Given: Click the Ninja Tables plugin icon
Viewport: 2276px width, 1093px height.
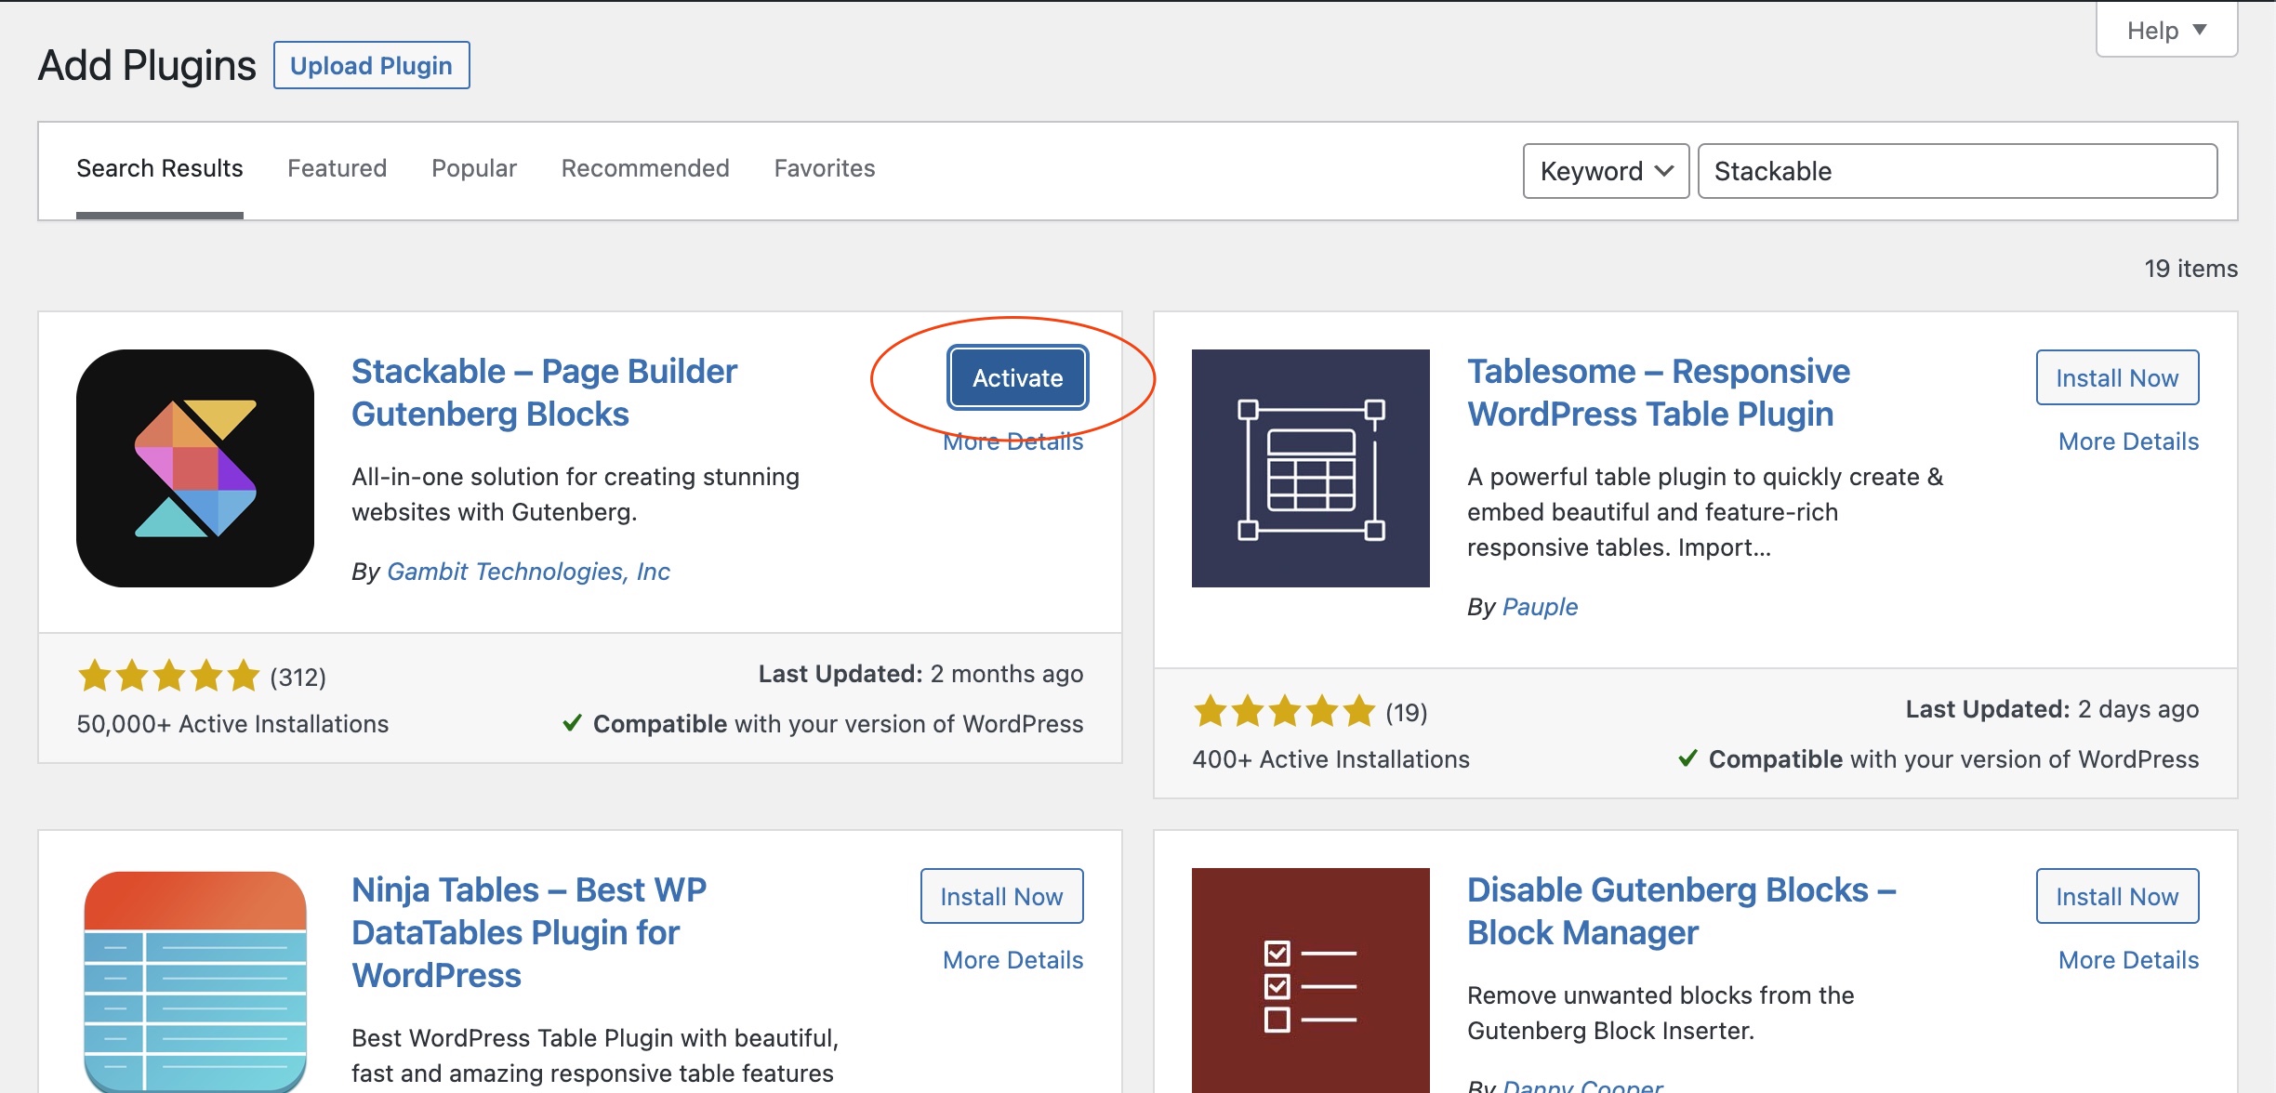Looking at the screenshot, I should (195, 981).
